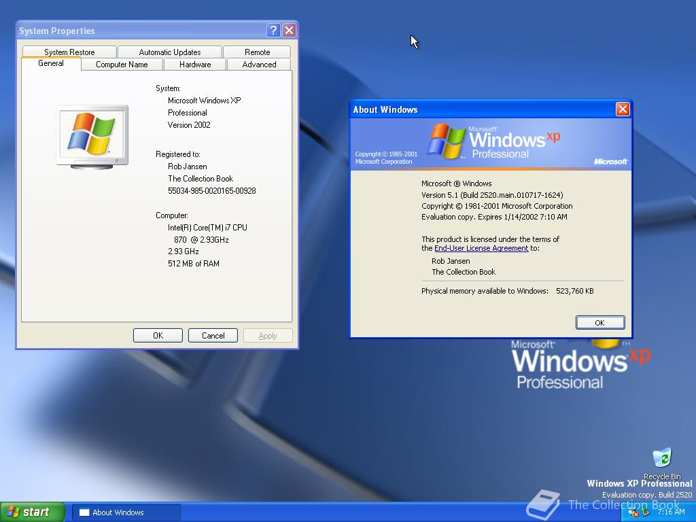Open the Advanced tab
Screen dimensions: 696x522
click(259, 65)
